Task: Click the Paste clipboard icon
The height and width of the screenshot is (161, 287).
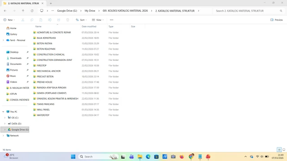Action: pyautogui.click(x=41, y=20)
